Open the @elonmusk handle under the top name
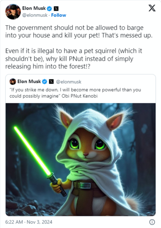Image resolution: width=161 pixels, height=228 pixels. point(35,15)
